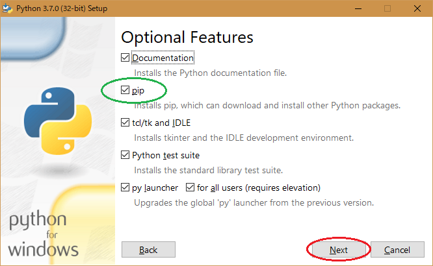Click the 'Installs the Python documentation file' text

point(210,73)
